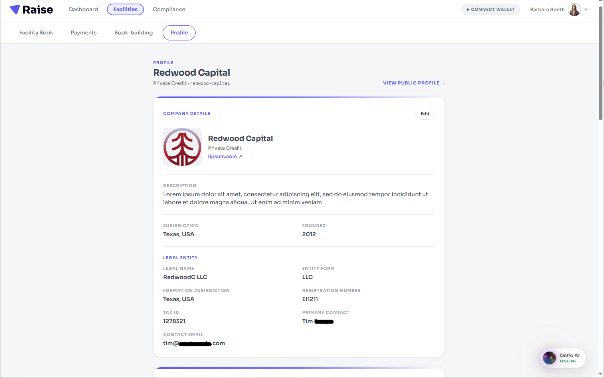The height and width of the screenshot is (378, 604).
Task: Click the Raise logo icon
Action: pyautogui.click(x=15, y=9)
